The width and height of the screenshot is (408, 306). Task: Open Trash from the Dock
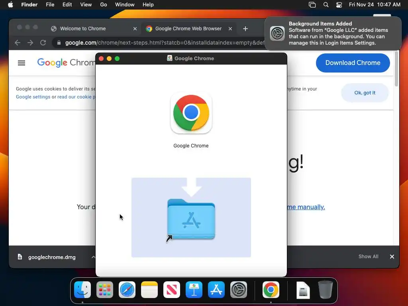[325, 290]
